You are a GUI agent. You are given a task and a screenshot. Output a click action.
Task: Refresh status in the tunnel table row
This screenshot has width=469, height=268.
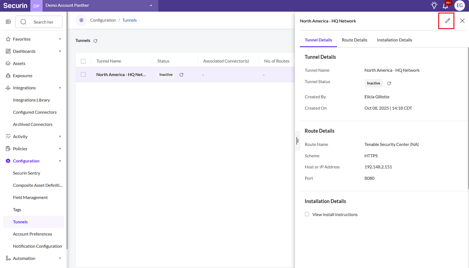181,75
